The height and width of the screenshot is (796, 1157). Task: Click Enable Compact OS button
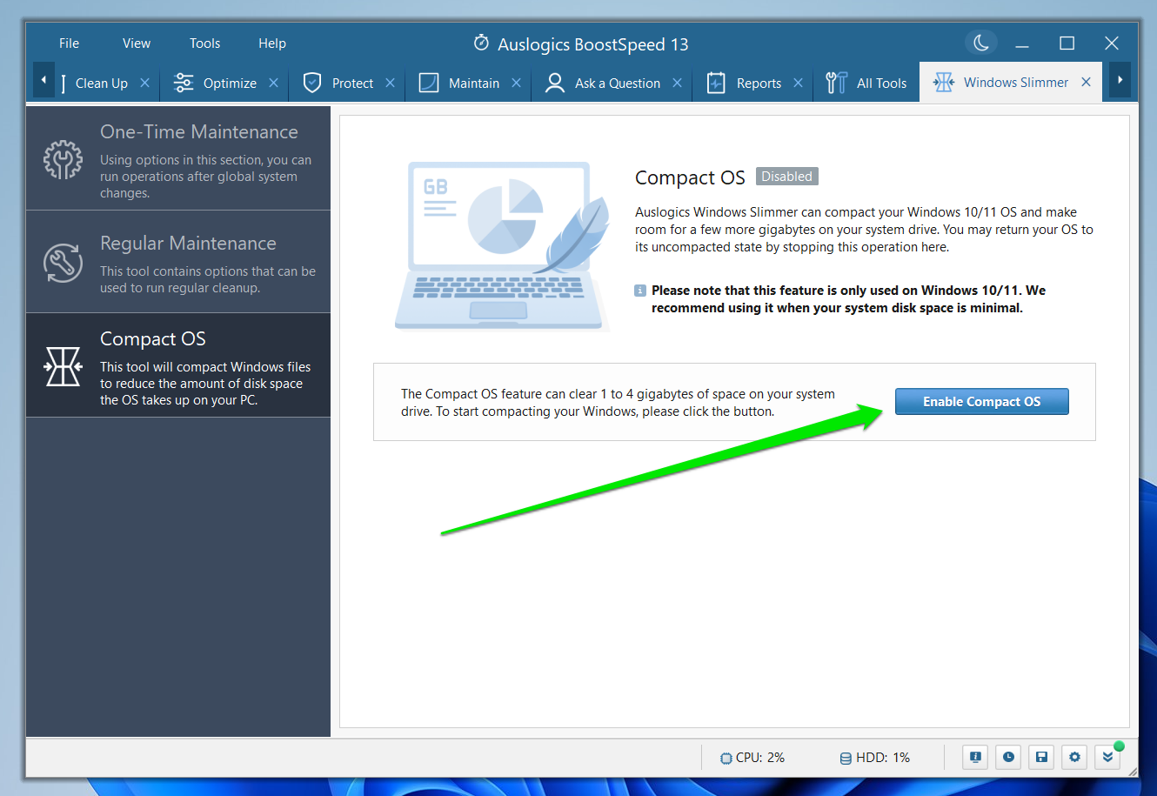pos(981,401)
